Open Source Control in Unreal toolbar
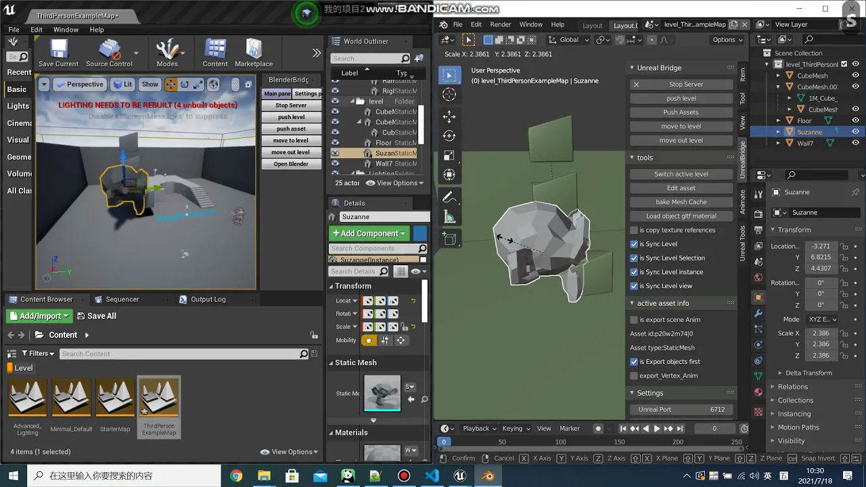The width and height of the screenshot is (866, 487). tap(109, 53)
